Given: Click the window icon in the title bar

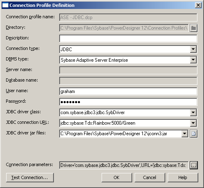Looking at the screenshot, I should pyautogui.click(x=5, y=5).
